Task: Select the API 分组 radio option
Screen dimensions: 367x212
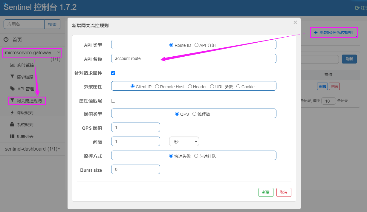Action: [x=196, y=45]
